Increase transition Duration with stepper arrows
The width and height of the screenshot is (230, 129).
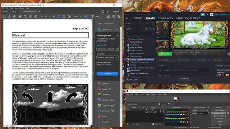pyautogui.click(x=208, y=113)
